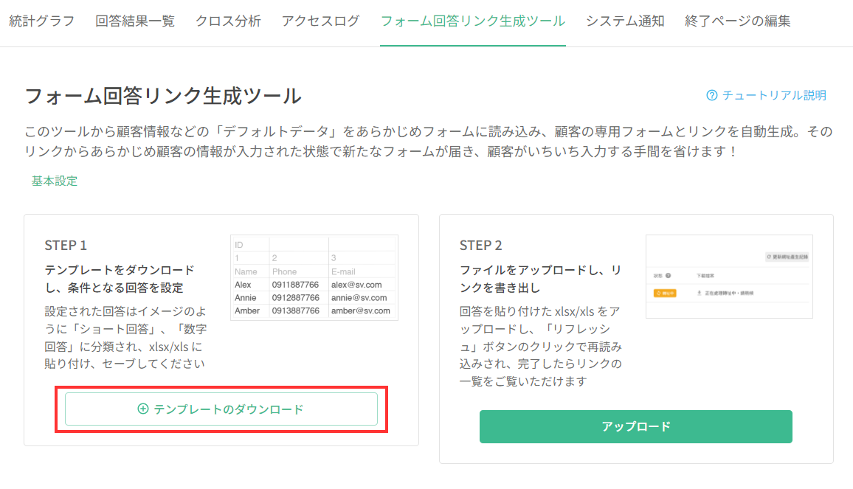Image resolution: width=853 pixels, height=489 pixels.
Task: Click the チュートリアル説明 link
Action: coord(774,95)
